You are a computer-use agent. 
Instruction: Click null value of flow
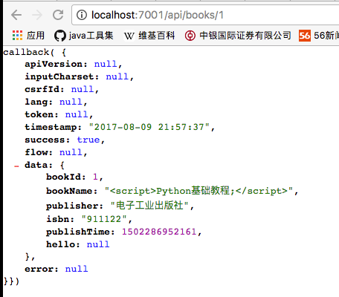[x=71, y=152]
